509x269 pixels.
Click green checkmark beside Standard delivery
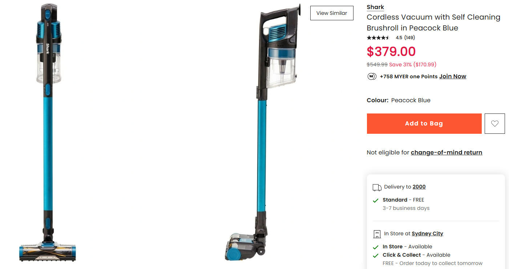(x=376, y=200)
